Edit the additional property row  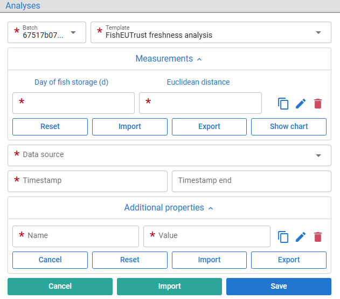301,237
